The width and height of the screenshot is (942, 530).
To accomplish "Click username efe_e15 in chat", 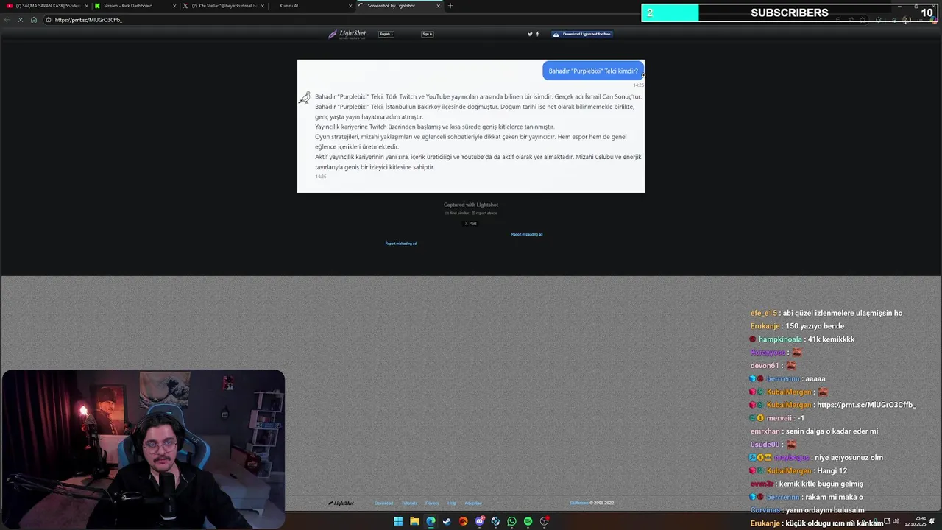I will (x=764, y=314).
